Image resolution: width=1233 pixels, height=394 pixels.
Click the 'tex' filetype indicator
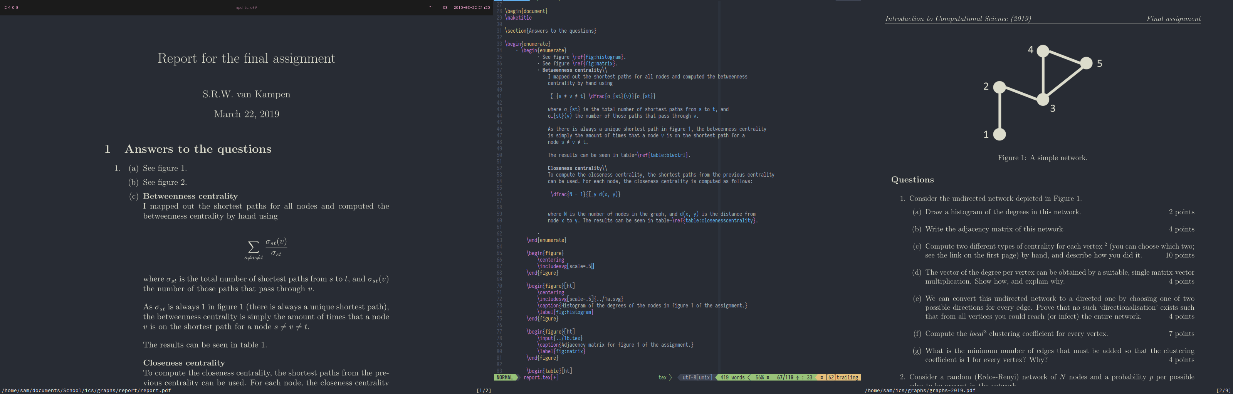[662, 377]
